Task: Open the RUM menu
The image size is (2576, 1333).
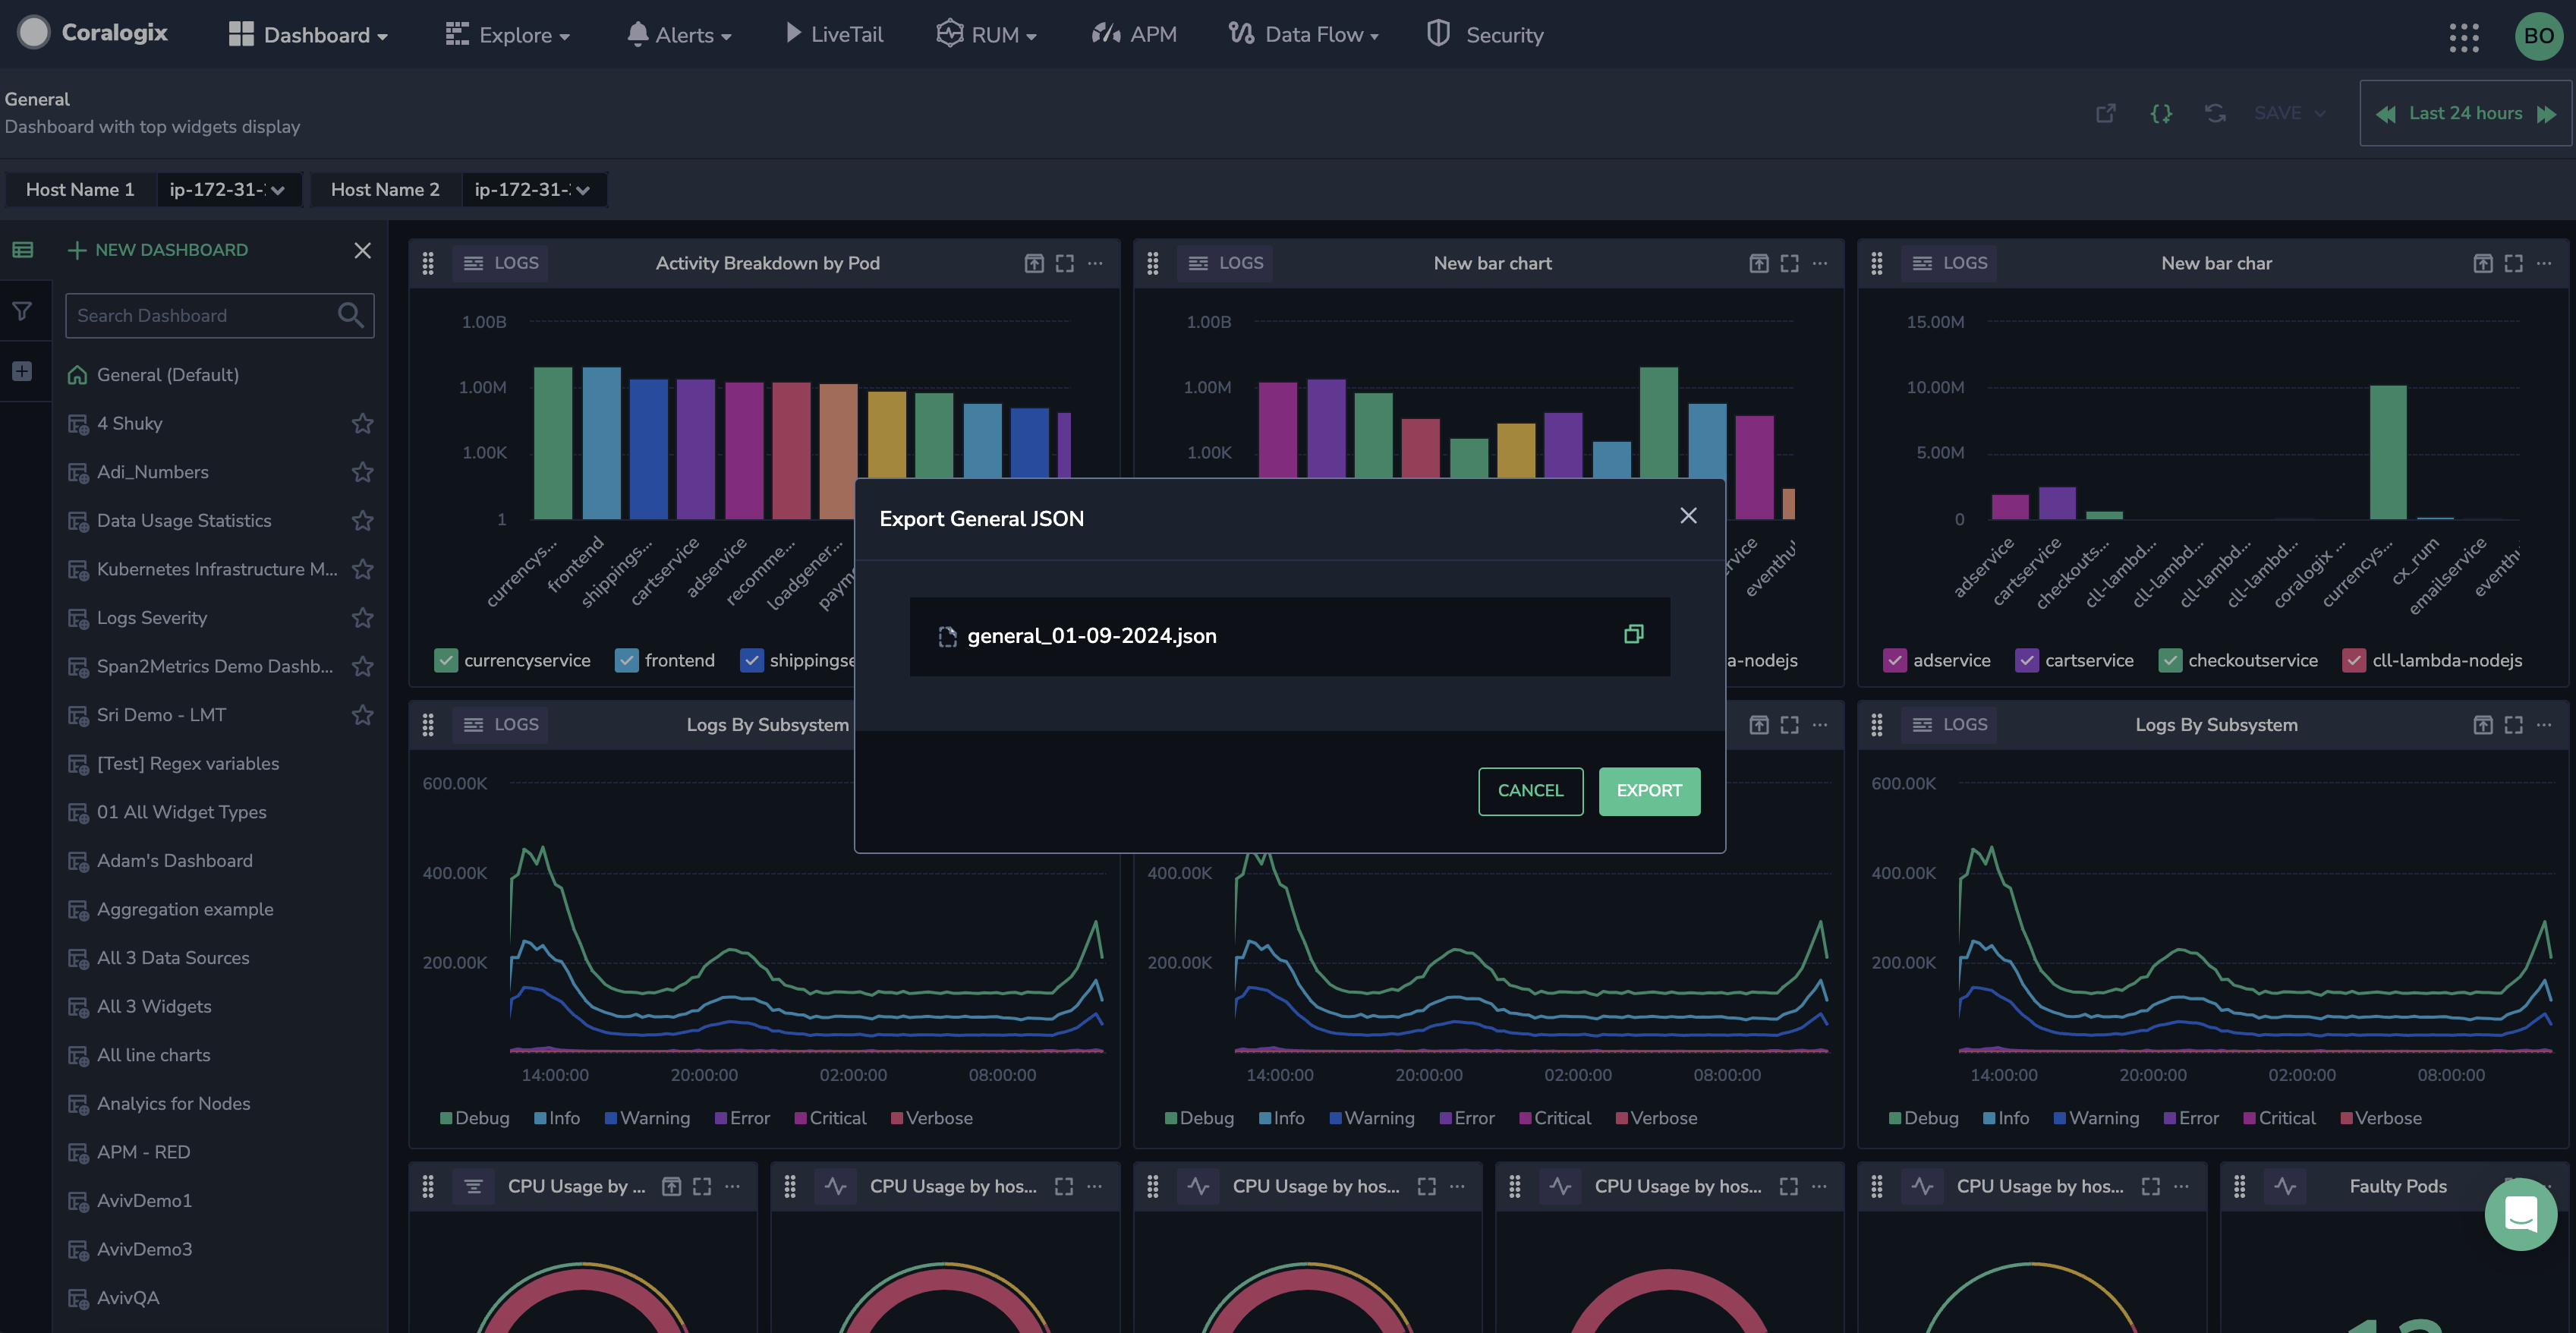Action: 987,35
